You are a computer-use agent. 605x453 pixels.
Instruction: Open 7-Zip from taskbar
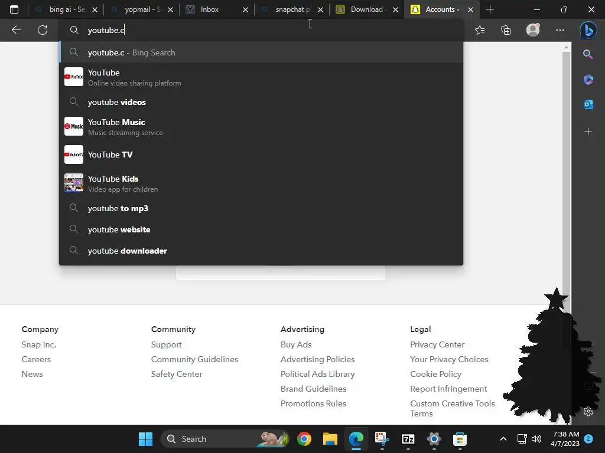408,439
